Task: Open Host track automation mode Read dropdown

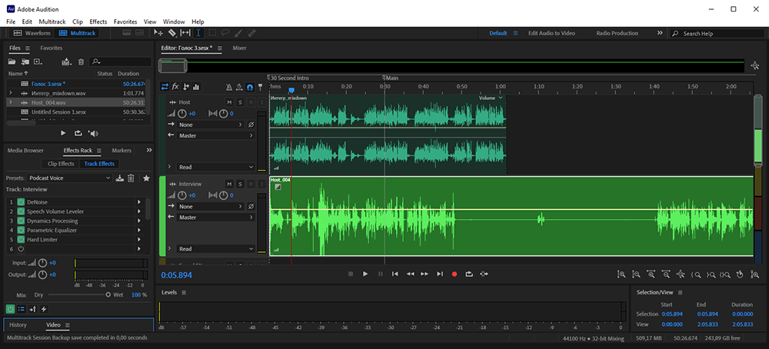Action: coord(216,167)
